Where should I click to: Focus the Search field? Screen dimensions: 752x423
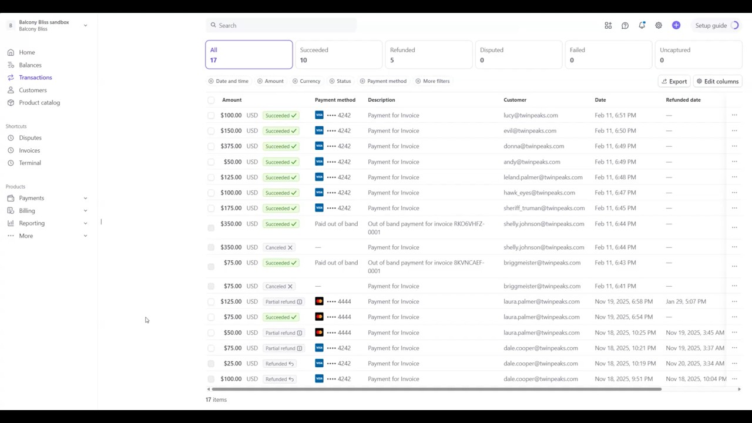(x=281, y=25)
